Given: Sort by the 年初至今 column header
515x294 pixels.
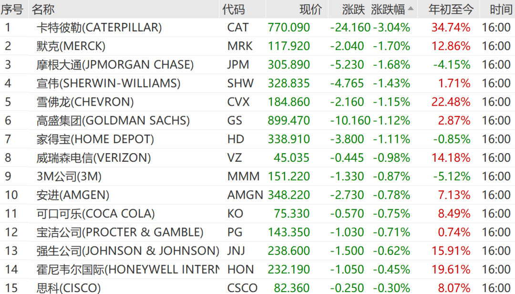Looking at the screenshot, I should 451,9.
